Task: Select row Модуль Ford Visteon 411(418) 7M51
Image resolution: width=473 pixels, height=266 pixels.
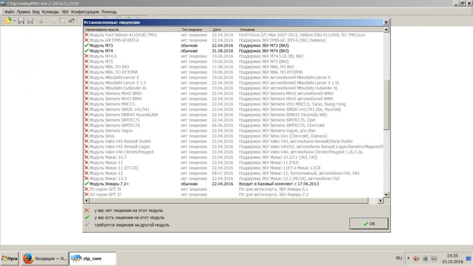Action: pyautogui.click(x=233, y=35)
